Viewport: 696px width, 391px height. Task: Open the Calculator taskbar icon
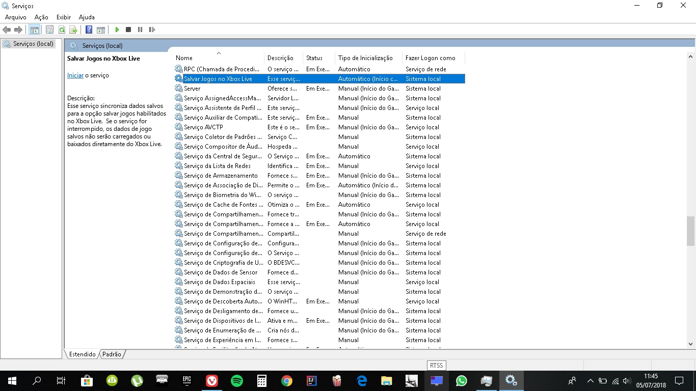coord(262,381)
